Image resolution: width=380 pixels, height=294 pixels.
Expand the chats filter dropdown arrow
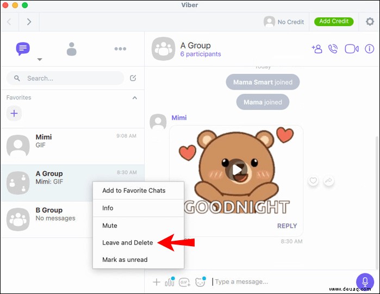40,59
